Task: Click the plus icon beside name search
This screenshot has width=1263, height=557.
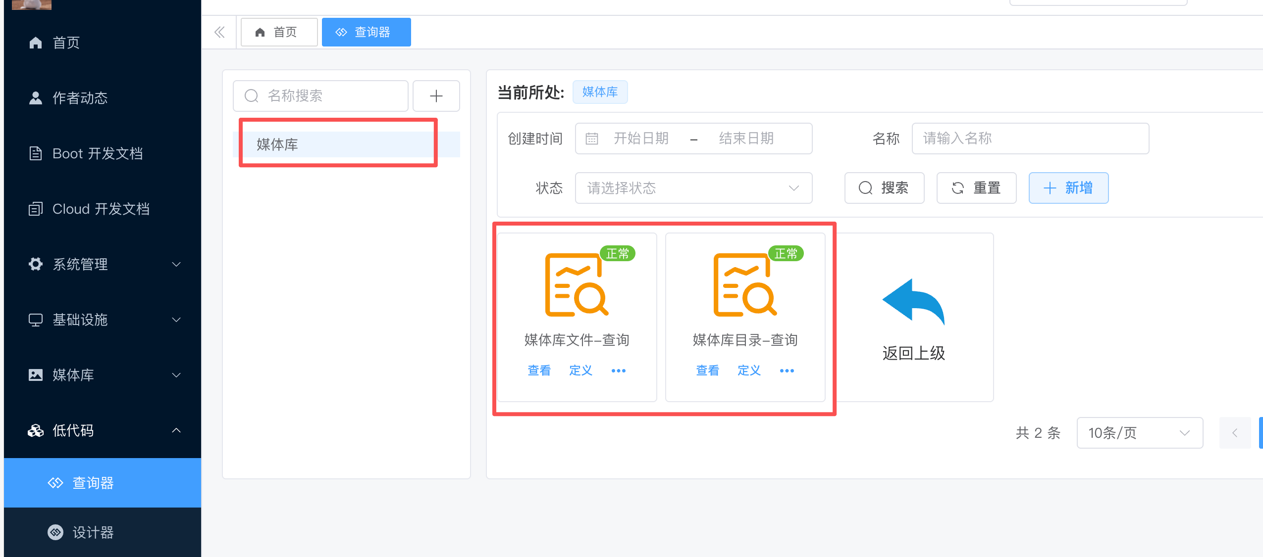Action: (x=436, y=96)
